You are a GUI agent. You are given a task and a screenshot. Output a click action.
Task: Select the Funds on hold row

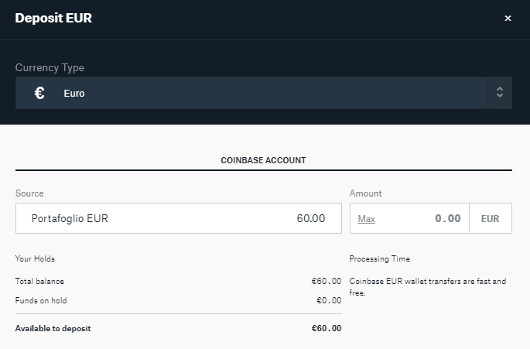[x=179, y=300]
